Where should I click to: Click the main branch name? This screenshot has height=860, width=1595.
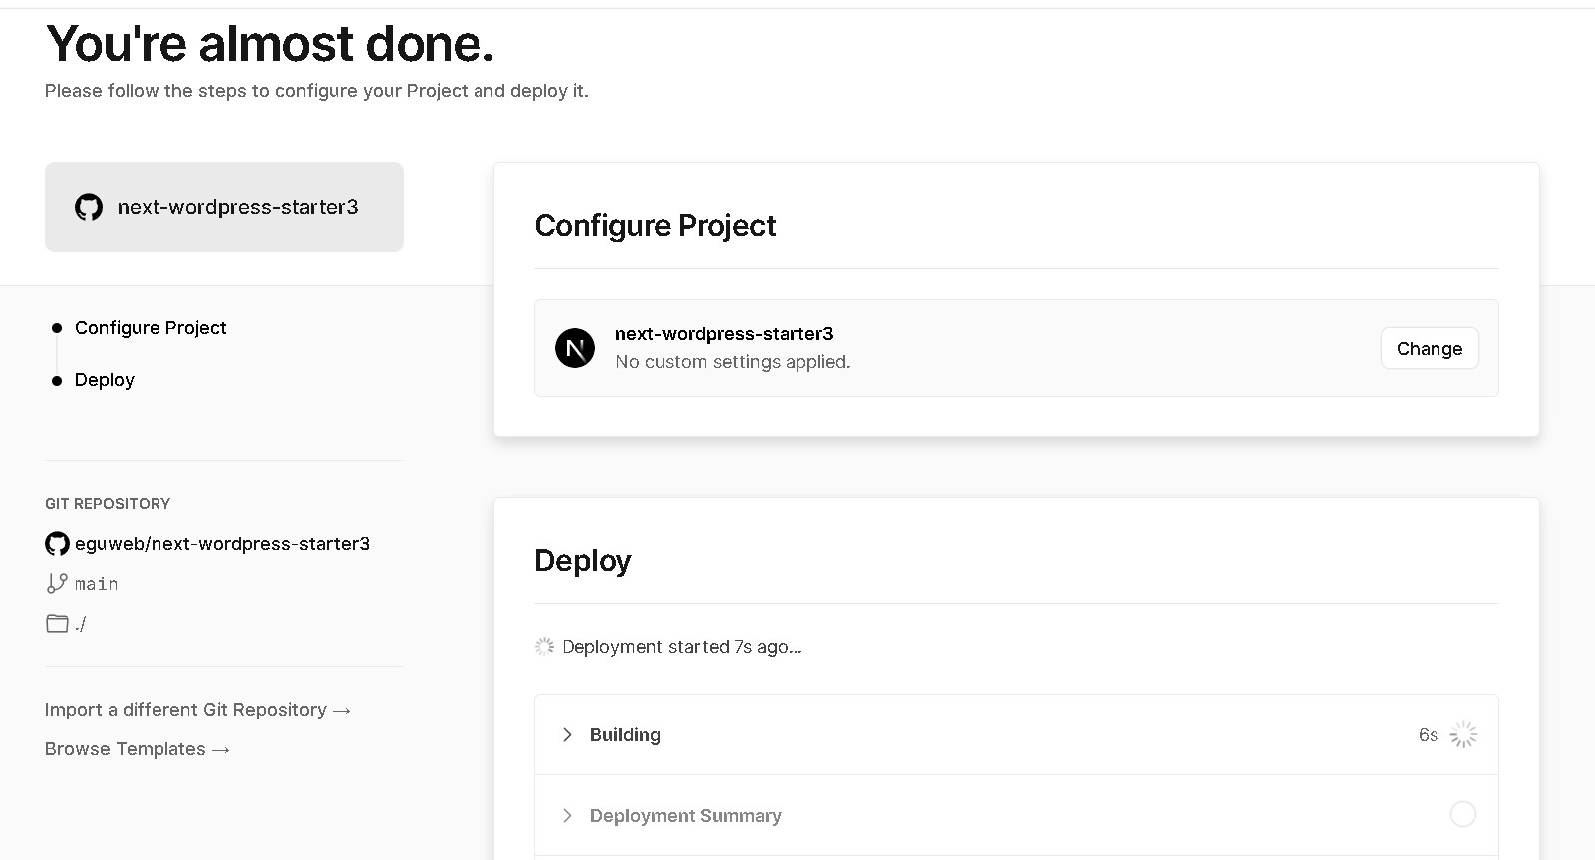[97, 584]
